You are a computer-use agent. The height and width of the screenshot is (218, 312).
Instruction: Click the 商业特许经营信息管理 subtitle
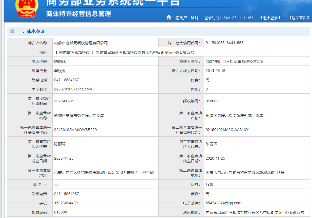pyautogui.click(x=79, y=14)
